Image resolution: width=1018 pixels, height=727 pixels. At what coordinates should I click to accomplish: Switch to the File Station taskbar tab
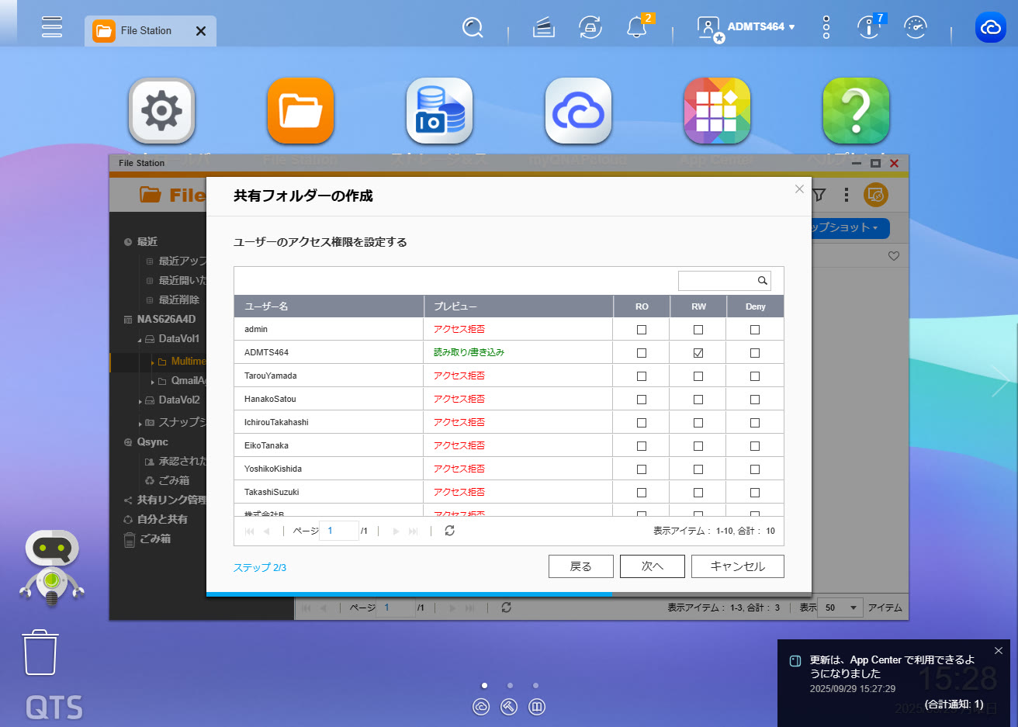pos(145,31)
